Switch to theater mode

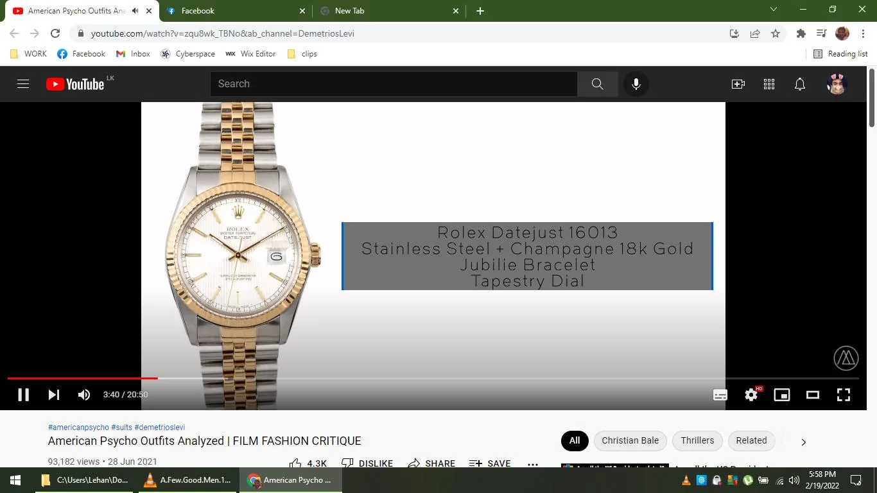[812, 395]
